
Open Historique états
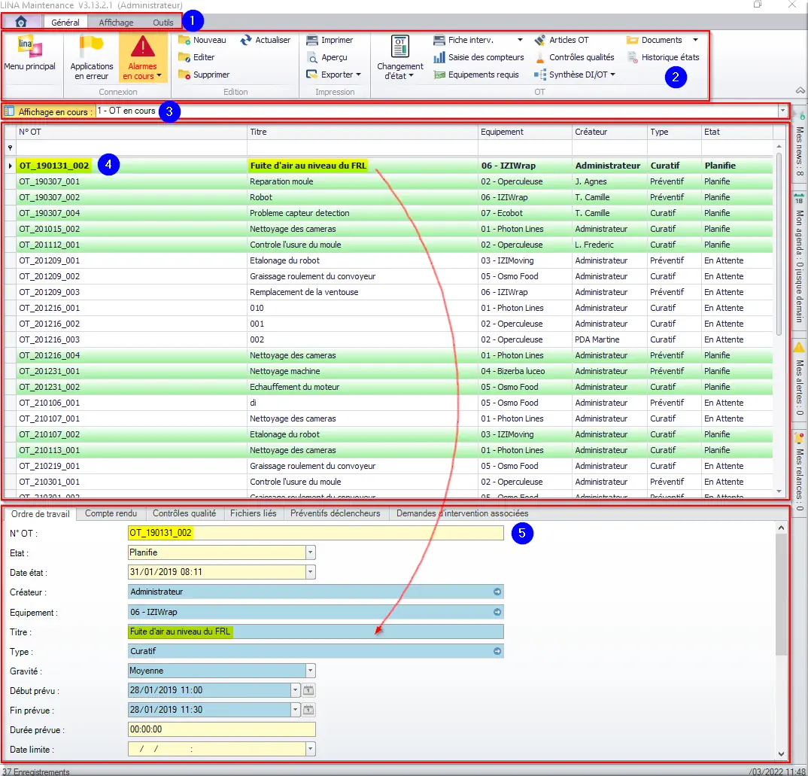(664, 57)
